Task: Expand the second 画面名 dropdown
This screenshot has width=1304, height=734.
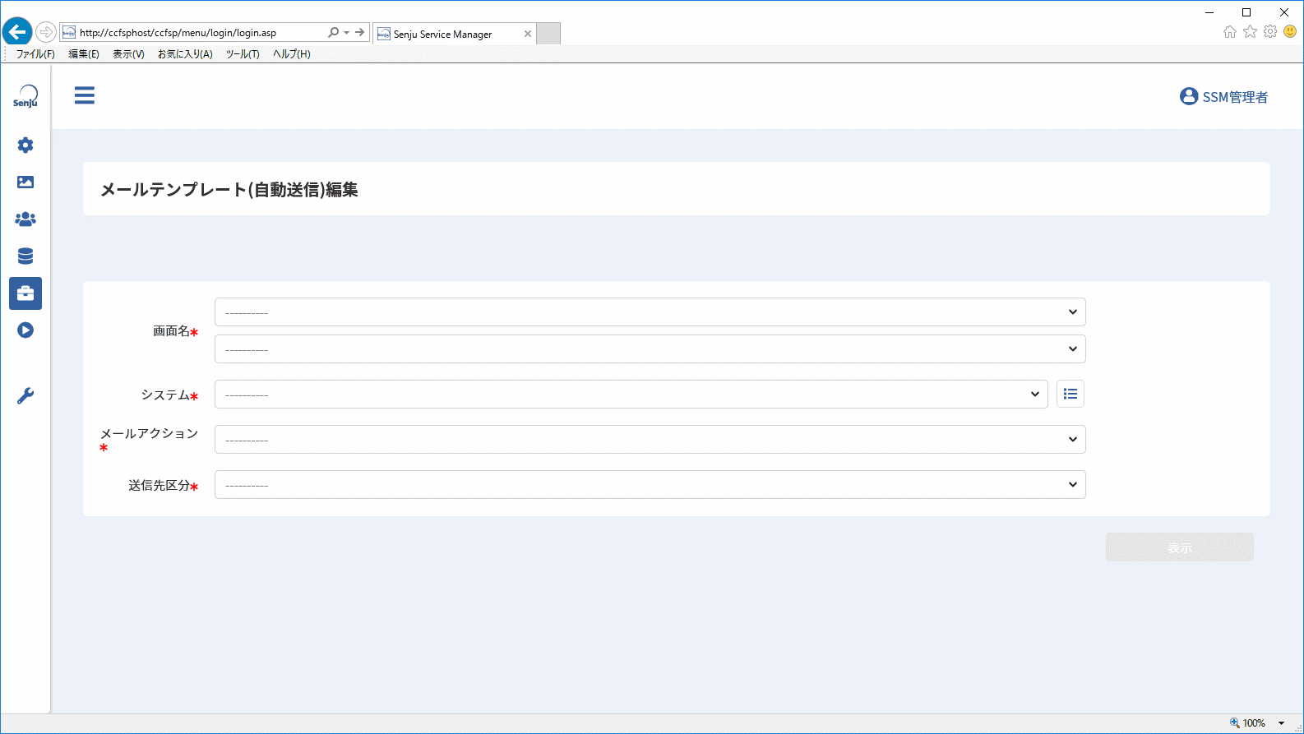Action: [x=650, y=349]
